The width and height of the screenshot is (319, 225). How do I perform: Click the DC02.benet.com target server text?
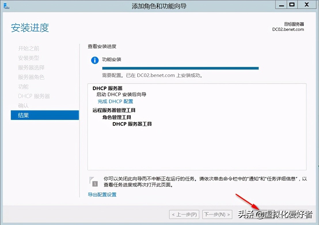click(x=288, y=29)
